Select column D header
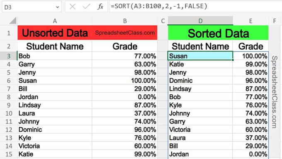The width and height of the screenshot is (282, 159). [200, 21]
